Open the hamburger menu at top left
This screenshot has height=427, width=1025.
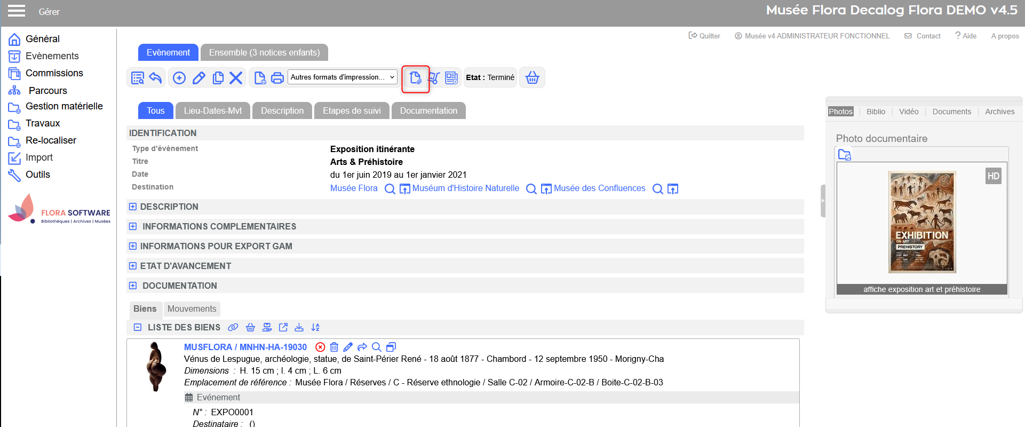click(x=16, y=11)
